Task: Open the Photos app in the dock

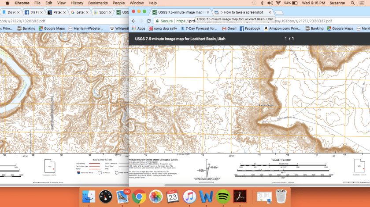Action: [x=156, y=196]
